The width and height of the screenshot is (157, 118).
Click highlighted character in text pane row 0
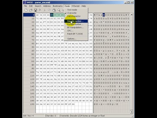tap(104, 15)
